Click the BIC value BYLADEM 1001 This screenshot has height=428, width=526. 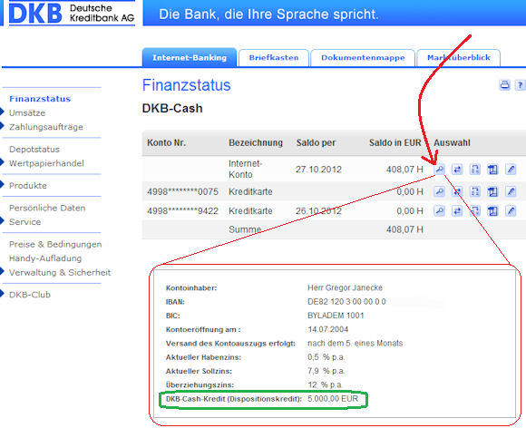[336, 316]
